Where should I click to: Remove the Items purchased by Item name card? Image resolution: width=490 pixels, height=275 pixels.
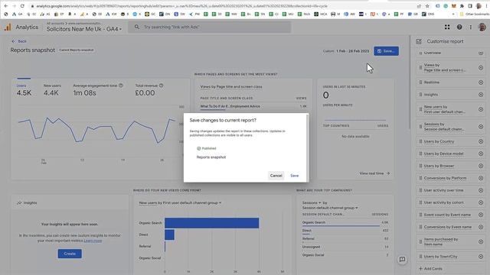tap(481, 241)
